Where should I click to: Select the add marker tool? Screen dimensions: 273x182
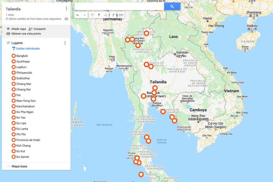point(99,15)
